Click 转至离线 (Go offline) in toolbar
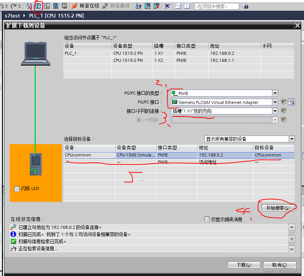 tap(116, 6)
